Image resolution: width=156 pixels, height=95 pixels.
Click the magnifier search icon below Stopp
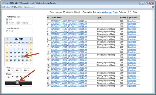coord(18,83)
